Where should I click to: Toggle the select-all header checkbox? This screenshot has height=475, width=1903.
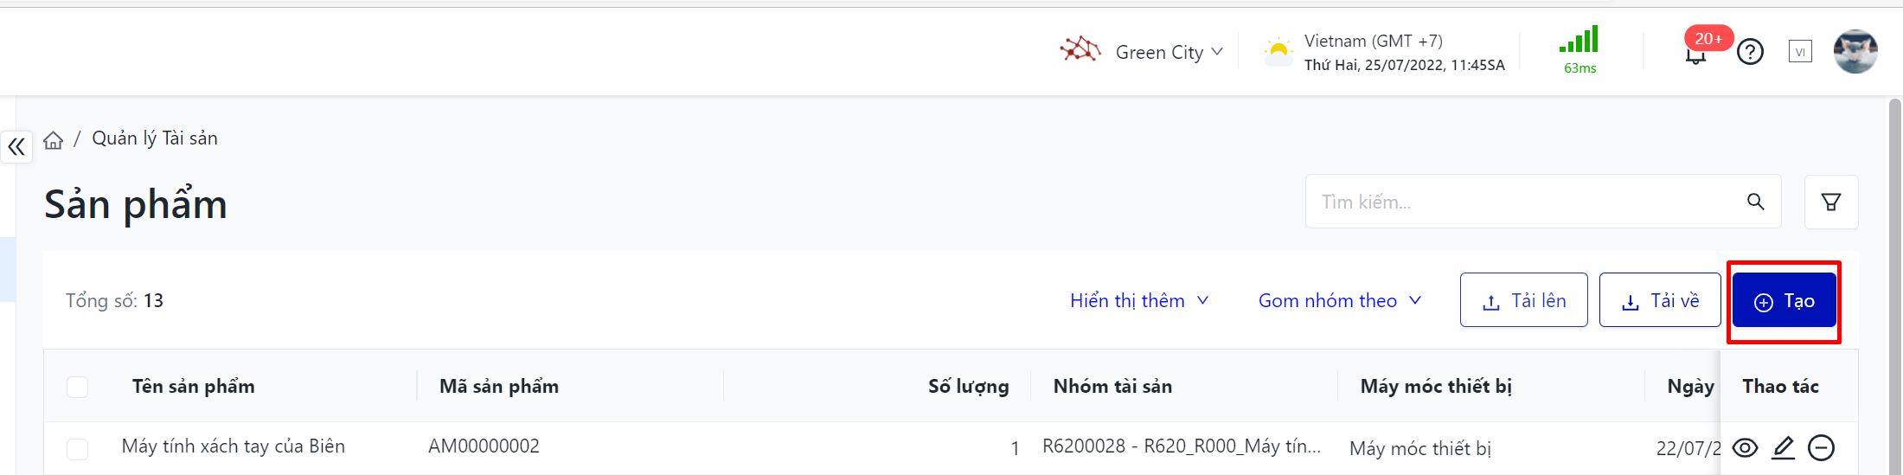[78, 387]
